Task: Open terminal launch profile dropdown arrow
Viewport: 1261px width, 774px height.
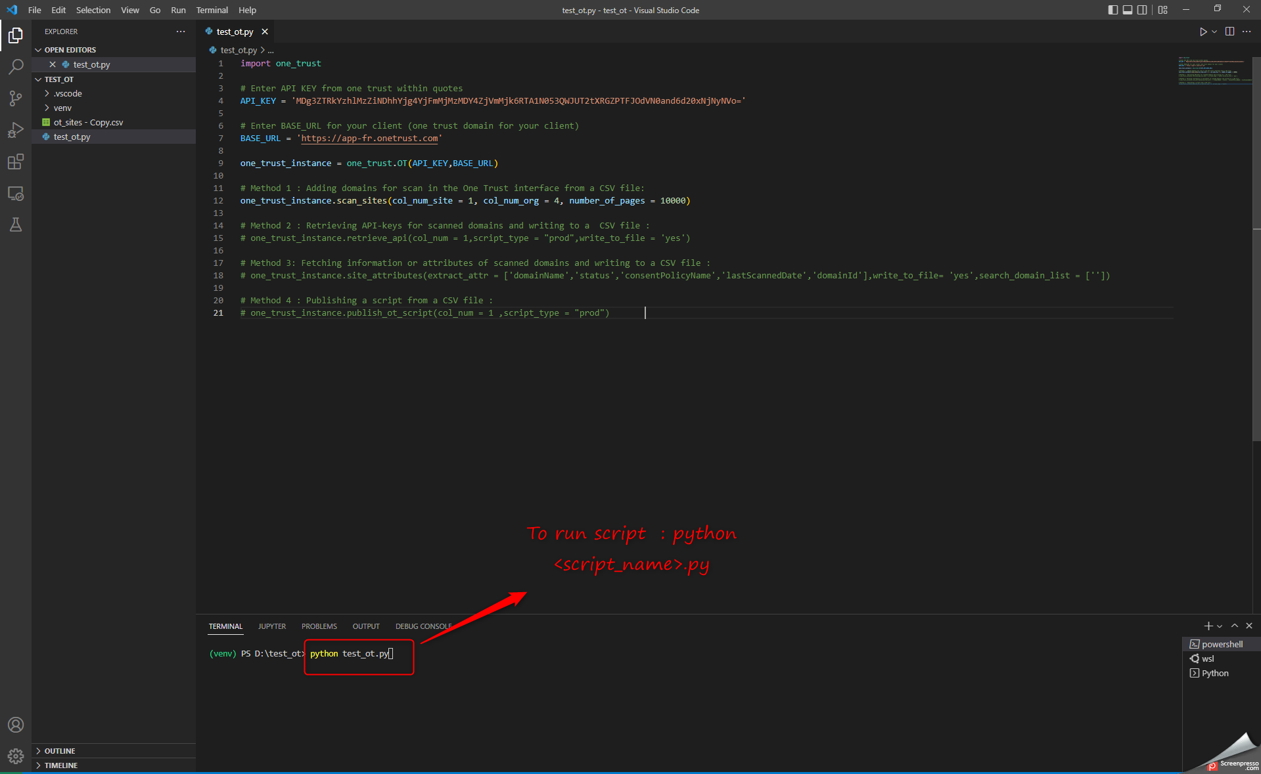Action: 1220,626
